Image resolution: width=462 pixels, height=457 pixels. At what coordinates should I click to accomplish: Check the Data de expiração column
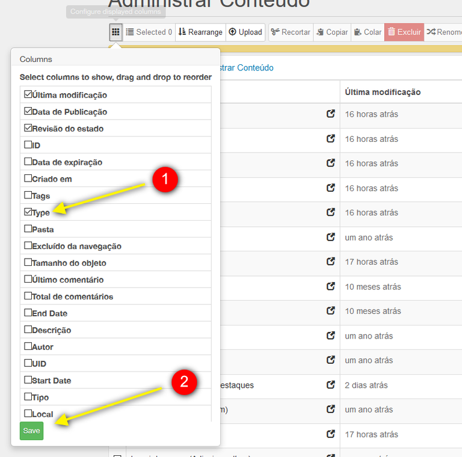28,162
